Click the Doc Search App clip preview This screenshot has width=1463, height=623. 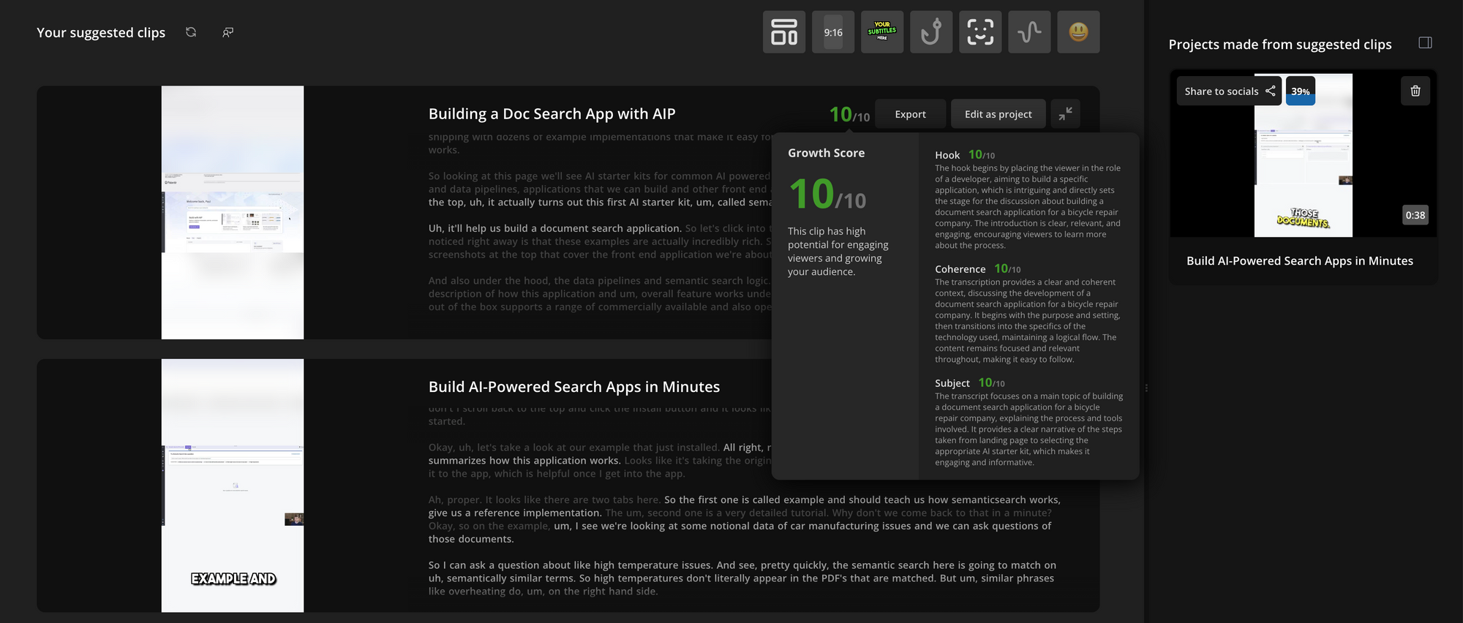(232, 212)
